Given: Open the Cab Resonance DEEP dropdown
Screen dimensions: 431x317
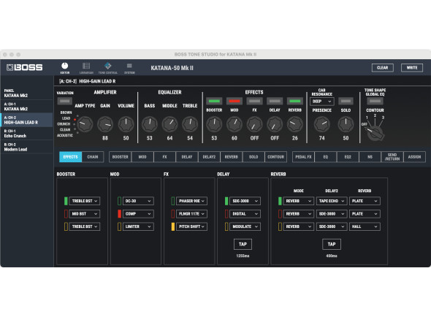Looking at the screenshot, I should click(x=322, y=102).
